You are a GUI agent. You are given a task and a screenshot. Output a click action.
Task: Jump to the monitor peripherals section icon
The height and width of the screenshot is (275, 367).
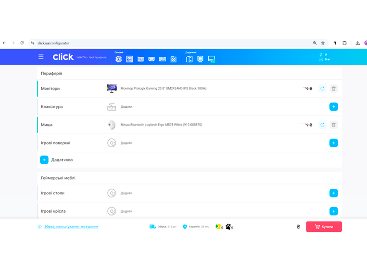coord(211,59)
